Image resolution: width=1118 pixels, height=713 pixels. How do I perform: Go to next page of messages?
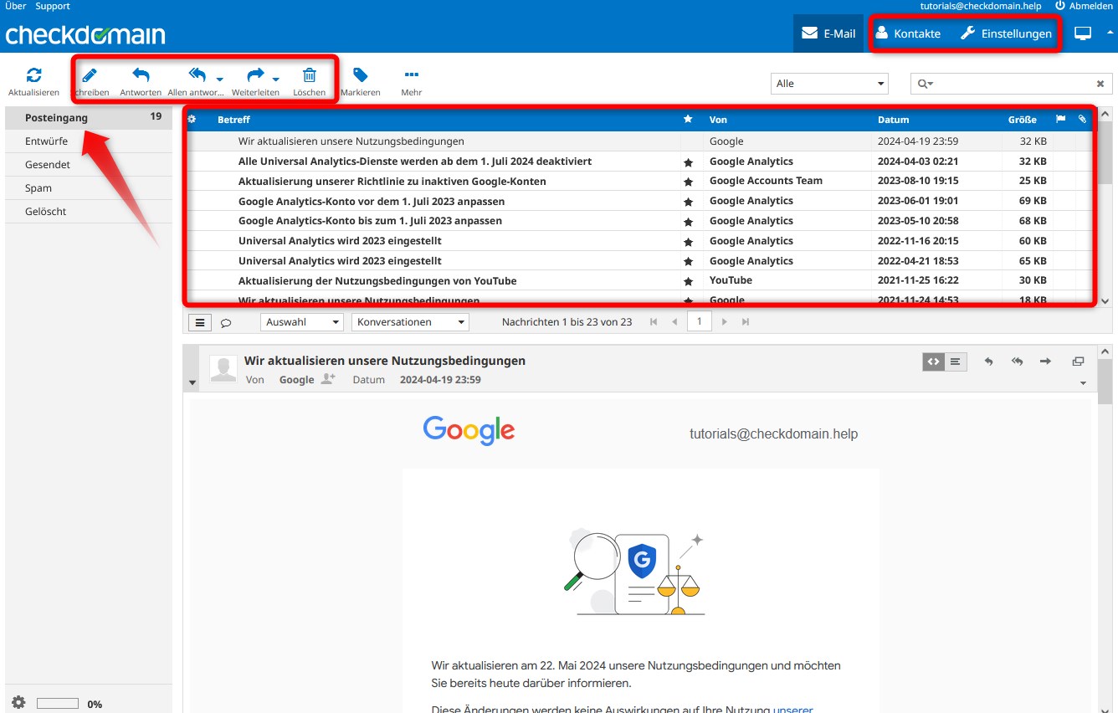click(725, 322)
